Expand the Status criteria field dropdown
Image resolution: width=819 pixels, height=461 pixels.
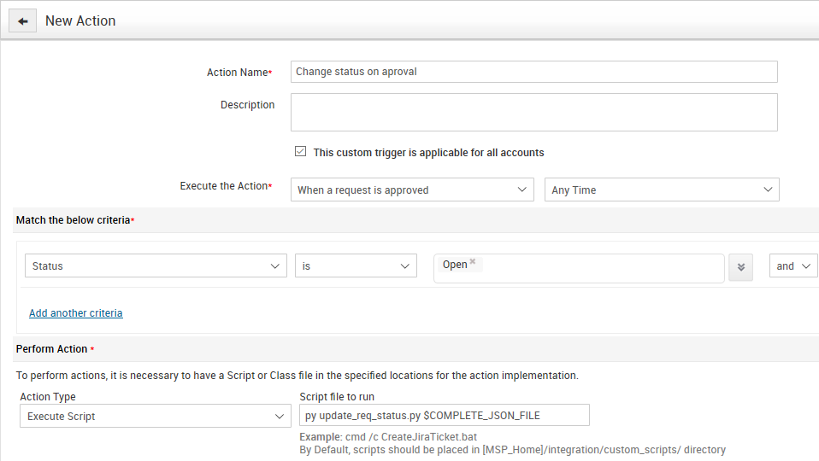156,266
